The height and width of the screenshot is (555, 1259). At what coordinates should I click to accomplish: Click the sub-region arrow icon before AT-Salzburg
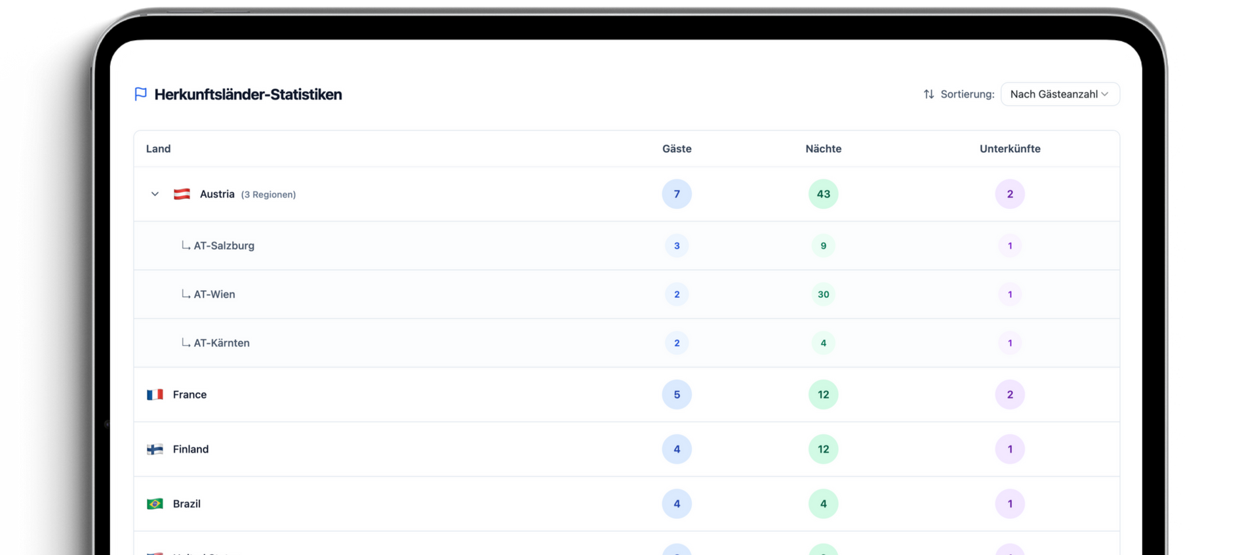[186, 245]
